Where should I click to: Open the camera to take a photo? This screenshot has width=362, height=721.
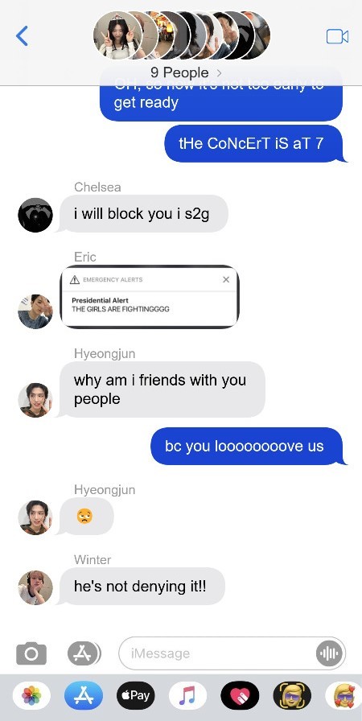(31, 653)
